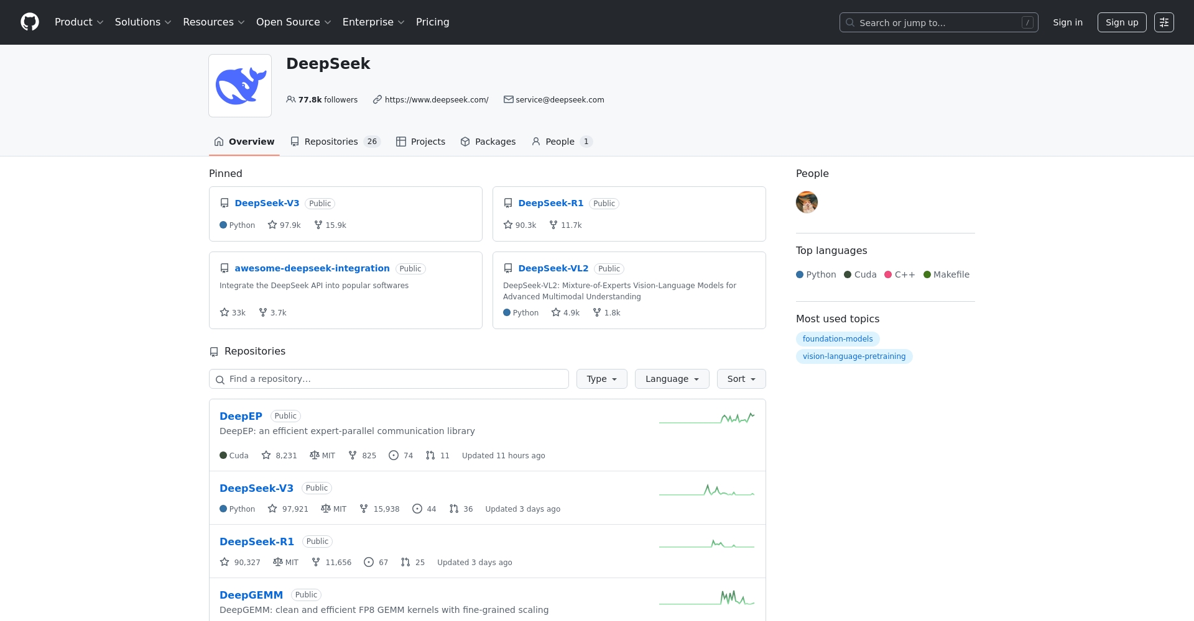Open DeepSeek-V3 issues icon 44

[x=417, y=509]
